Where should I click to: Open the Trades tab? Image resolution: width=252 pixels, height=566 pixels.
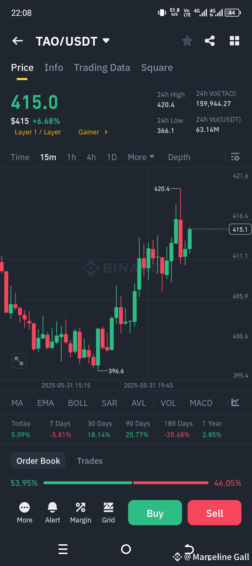tap(90, 460)
